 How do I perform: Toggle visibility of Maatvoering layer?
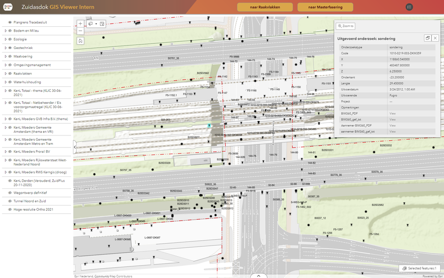tap(10, 57)
